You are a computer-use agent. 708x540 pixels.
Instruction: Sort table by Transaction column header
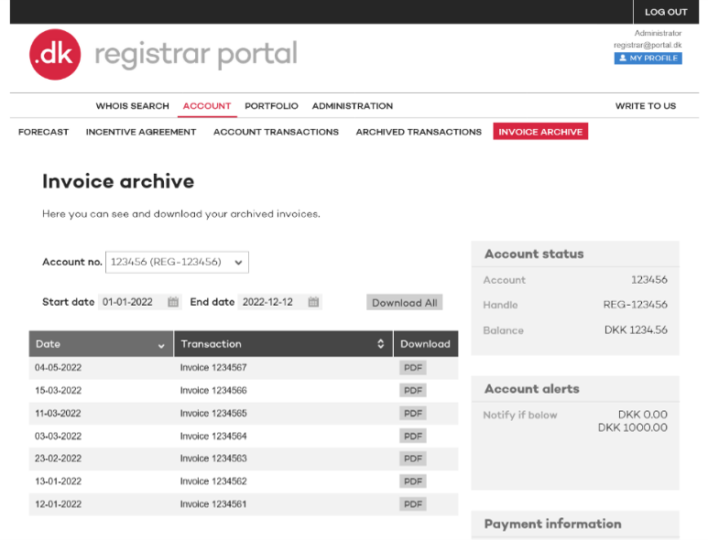coord(282,344)
